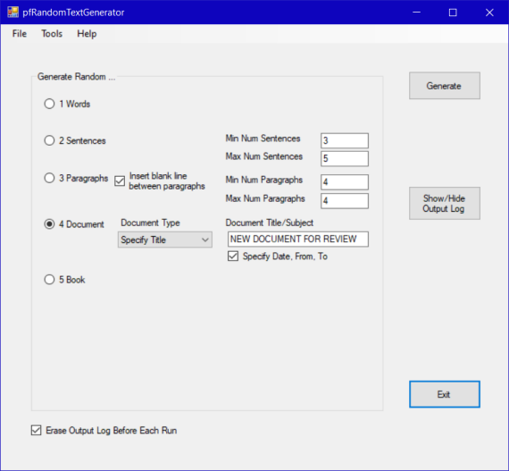Click the Min Num Paragraphs field
509x471 pixels.
click(x=345, y=182)
